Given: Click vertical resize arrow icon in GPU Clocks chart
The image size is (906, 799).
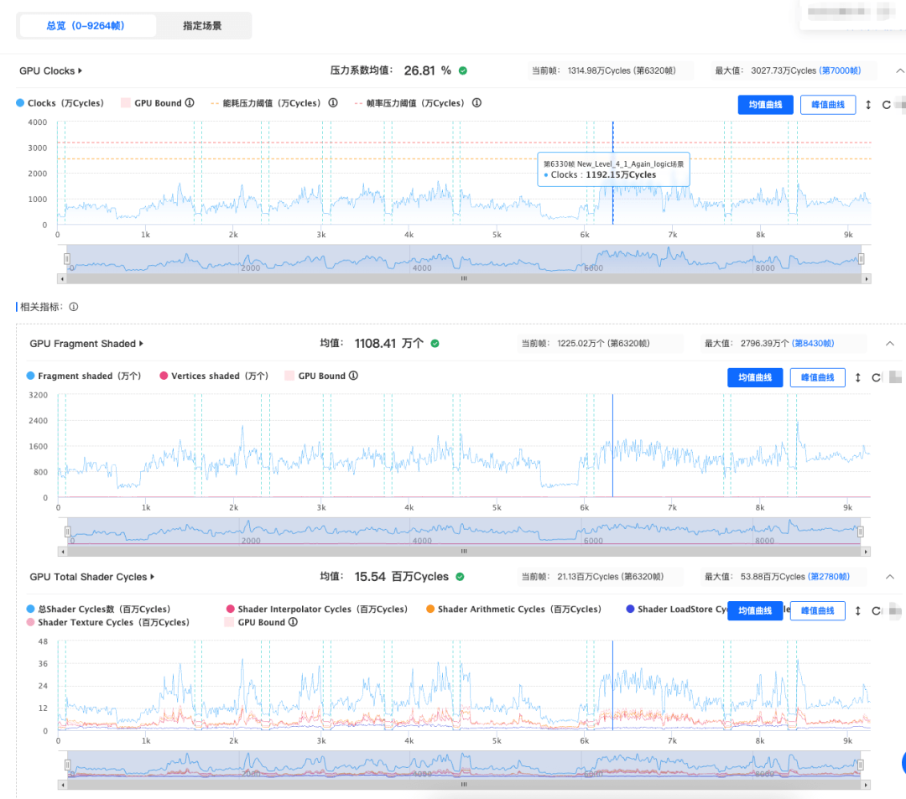Looking at the screenshot, I should tap(868, 105).
